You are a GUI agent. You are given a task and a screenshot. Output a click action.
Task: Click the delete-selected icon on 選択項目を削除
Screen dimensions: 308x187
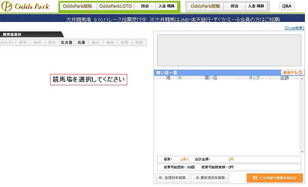click(197, 178)
